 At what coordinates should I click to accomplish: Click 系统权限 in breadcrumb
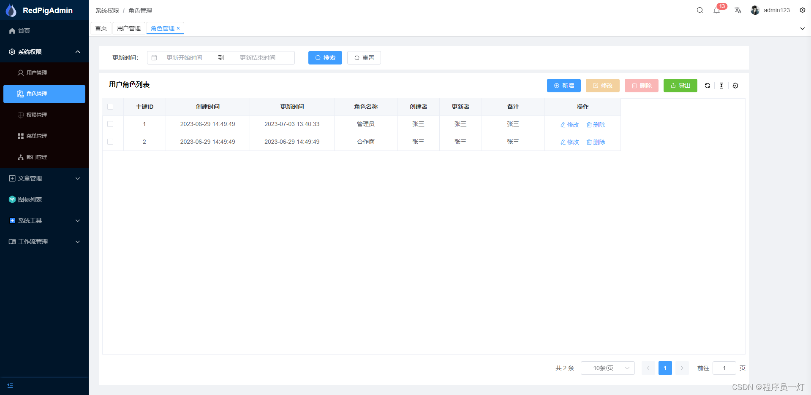107,11
